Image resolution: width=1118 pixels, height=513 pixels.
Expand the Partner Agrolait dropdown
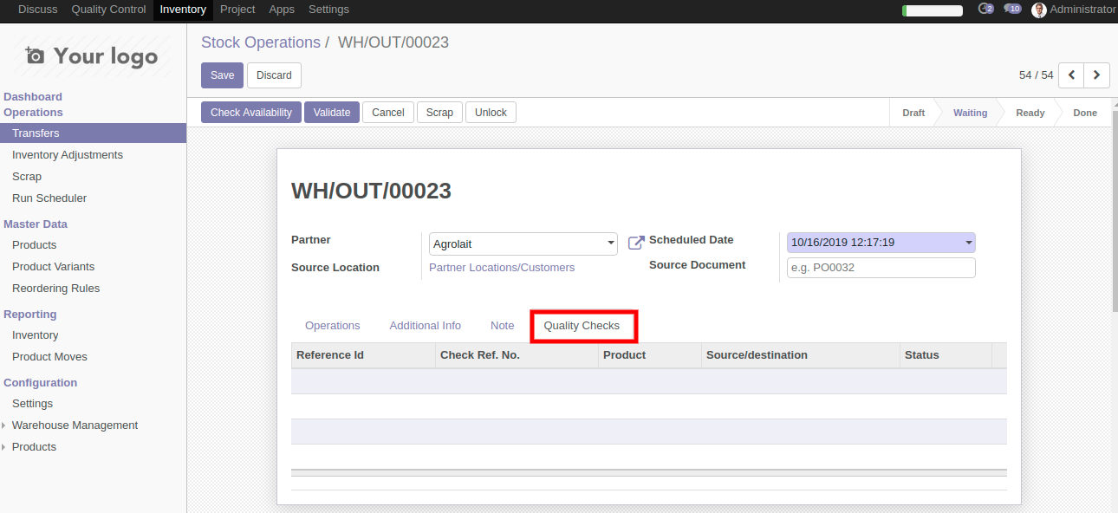[611, 244]
